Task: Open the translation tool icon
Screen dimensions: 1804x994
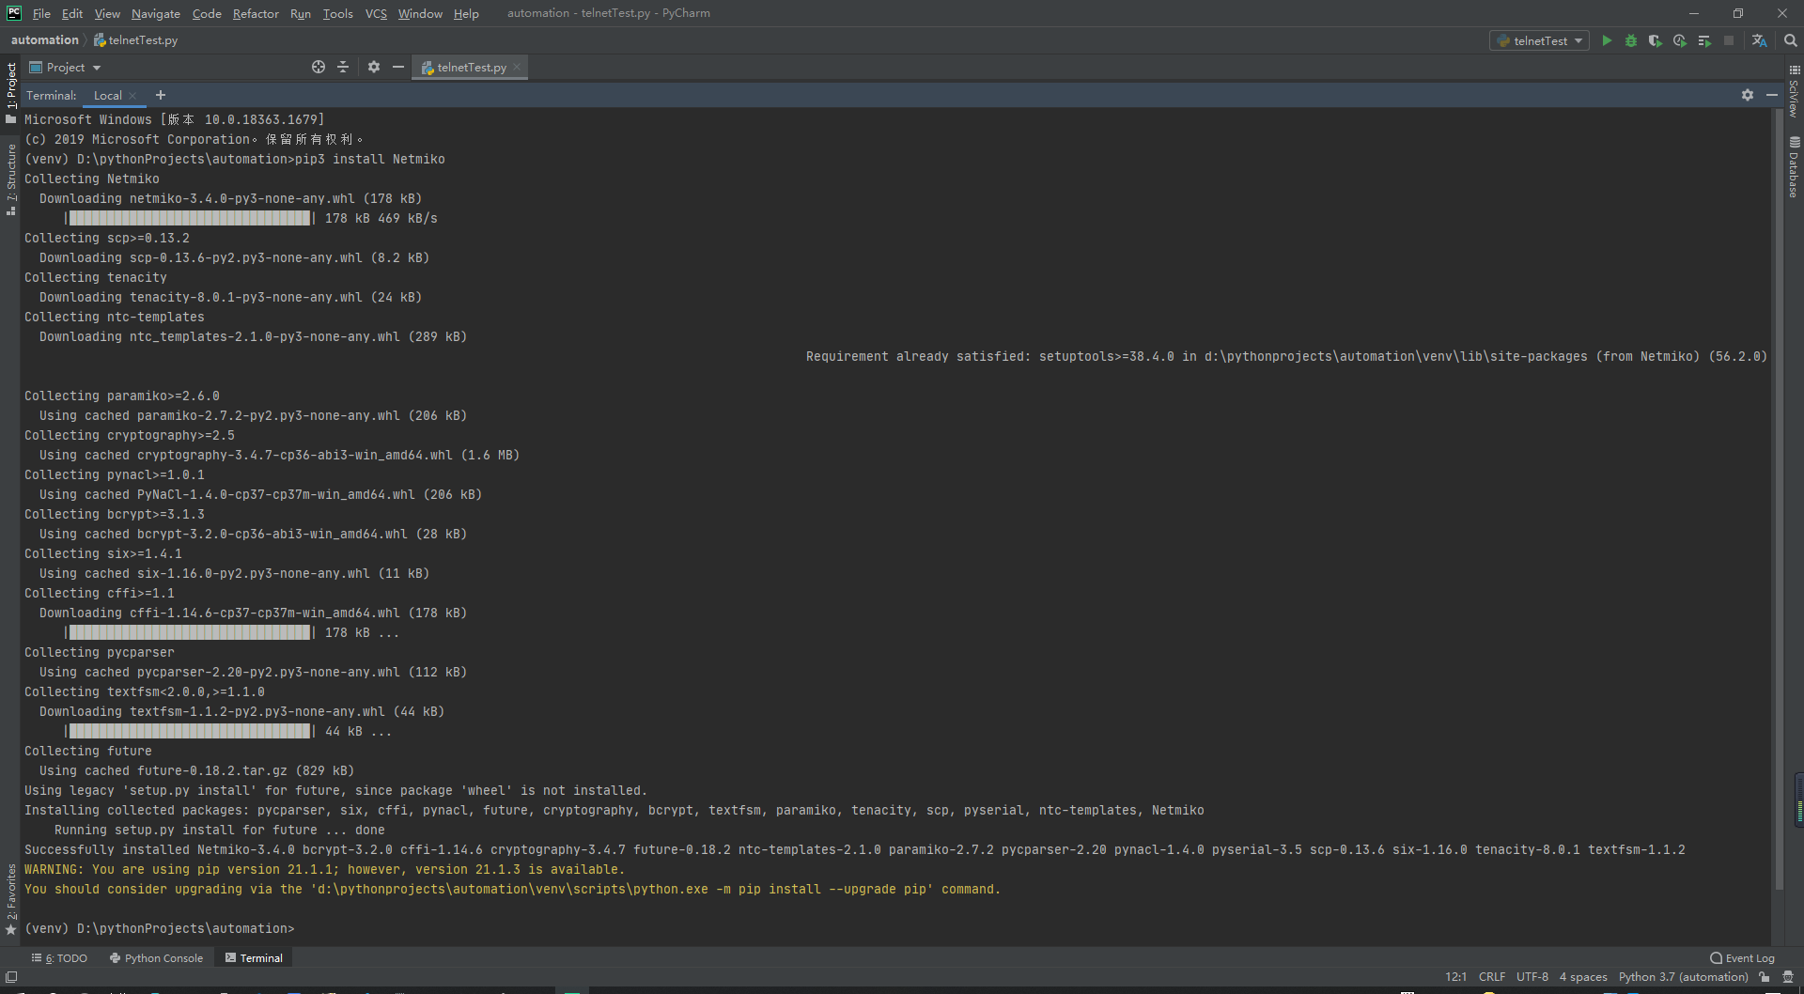Action: [x=1760, y=40]
